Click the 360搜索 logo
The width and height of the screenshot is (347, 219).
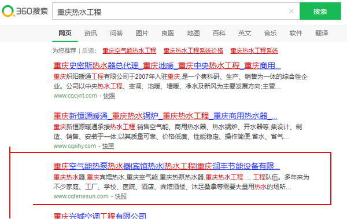coord(25,11)
